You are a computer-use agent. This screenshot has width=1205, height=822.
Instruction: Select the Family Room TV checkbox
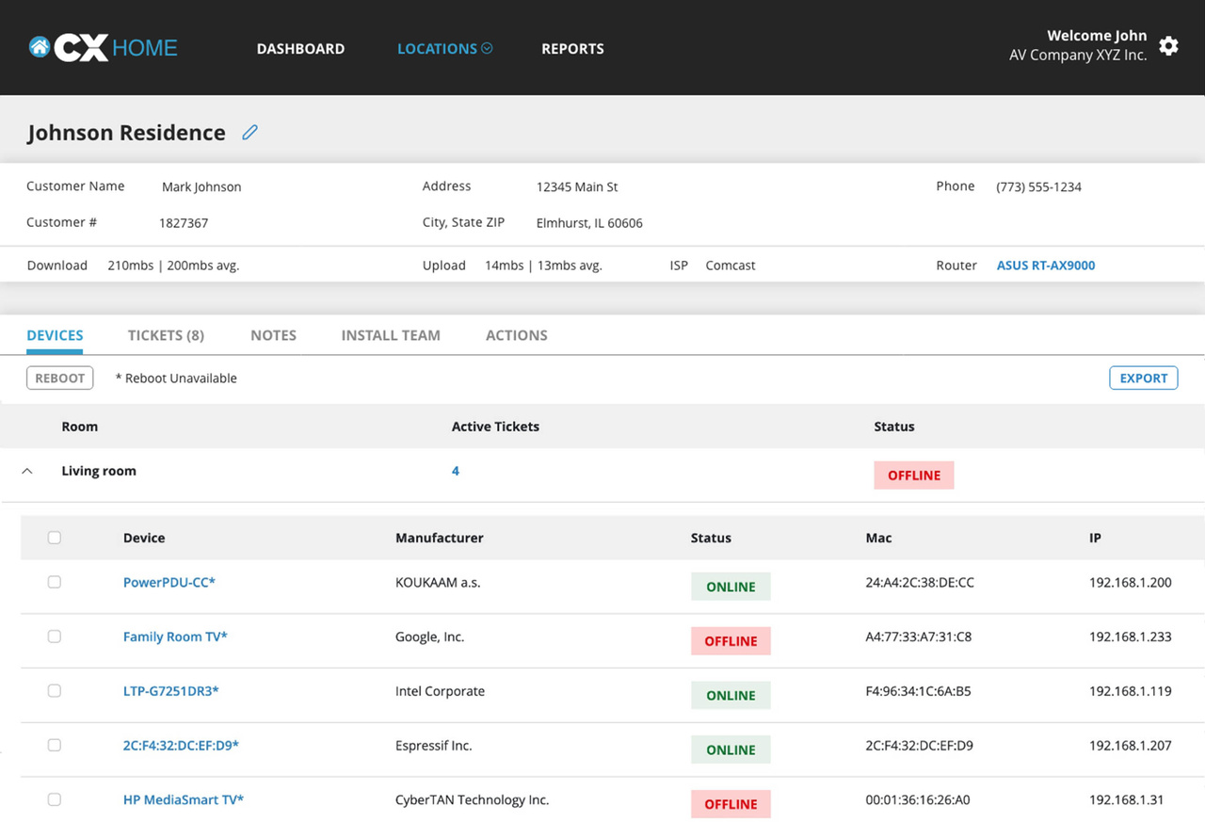click(x=55, y=637)
